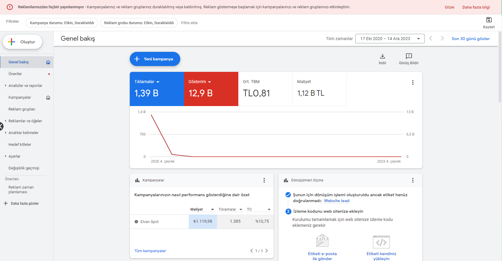Click the bar chart icon in Kampanyalar card
Image resolution: width=502 pixels, height=261 pixels.
(x=137, y=180)
